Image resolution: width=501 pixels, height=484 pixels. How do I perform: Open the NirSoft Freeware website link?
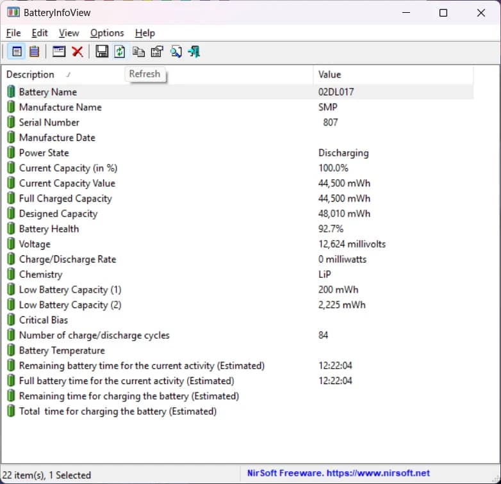point(338,473)
